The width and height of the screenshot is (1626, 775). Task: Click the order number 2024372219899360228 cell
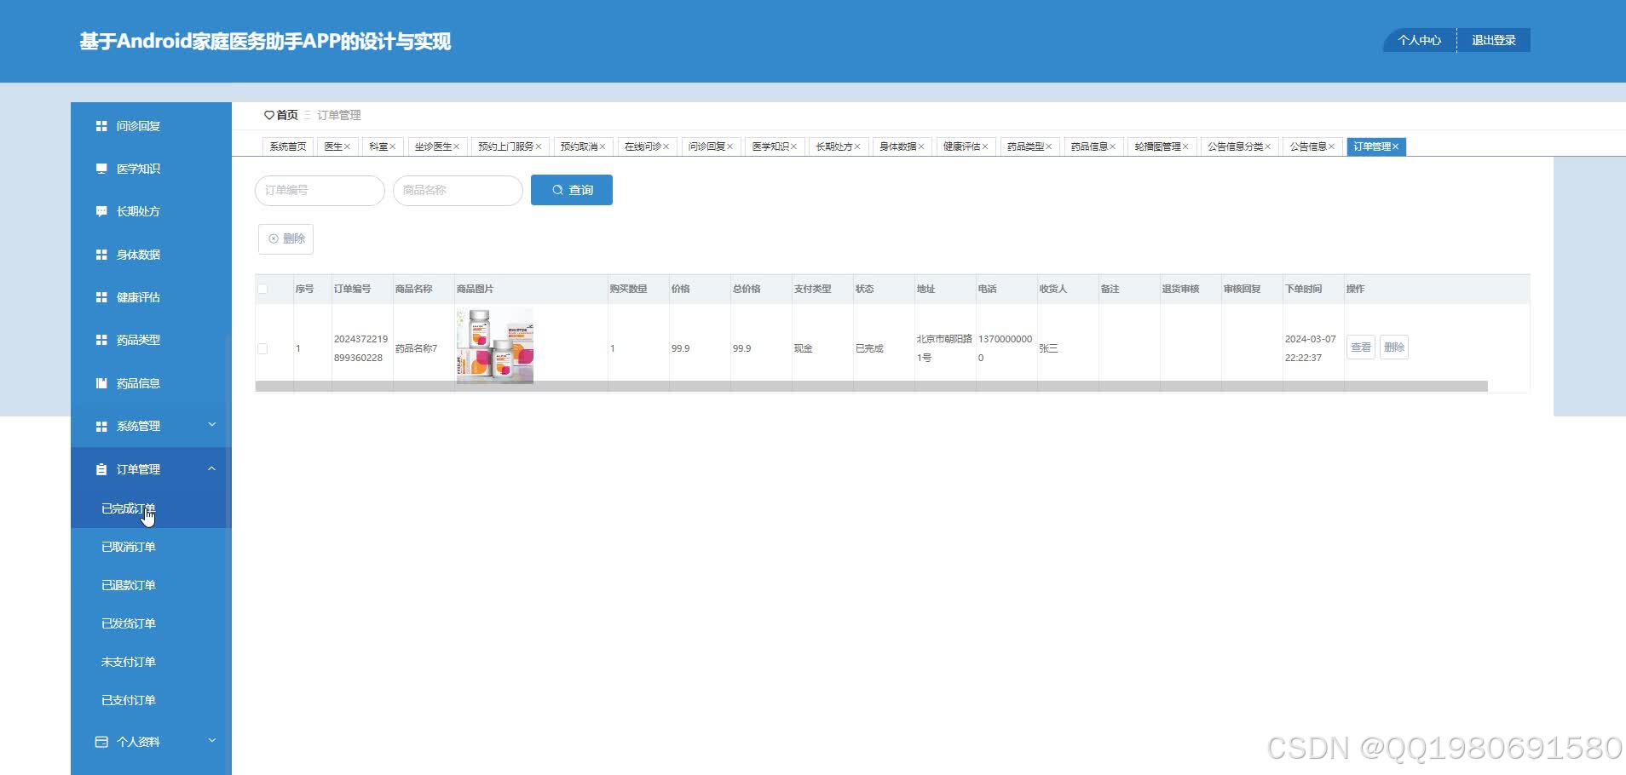coord(360,348)
